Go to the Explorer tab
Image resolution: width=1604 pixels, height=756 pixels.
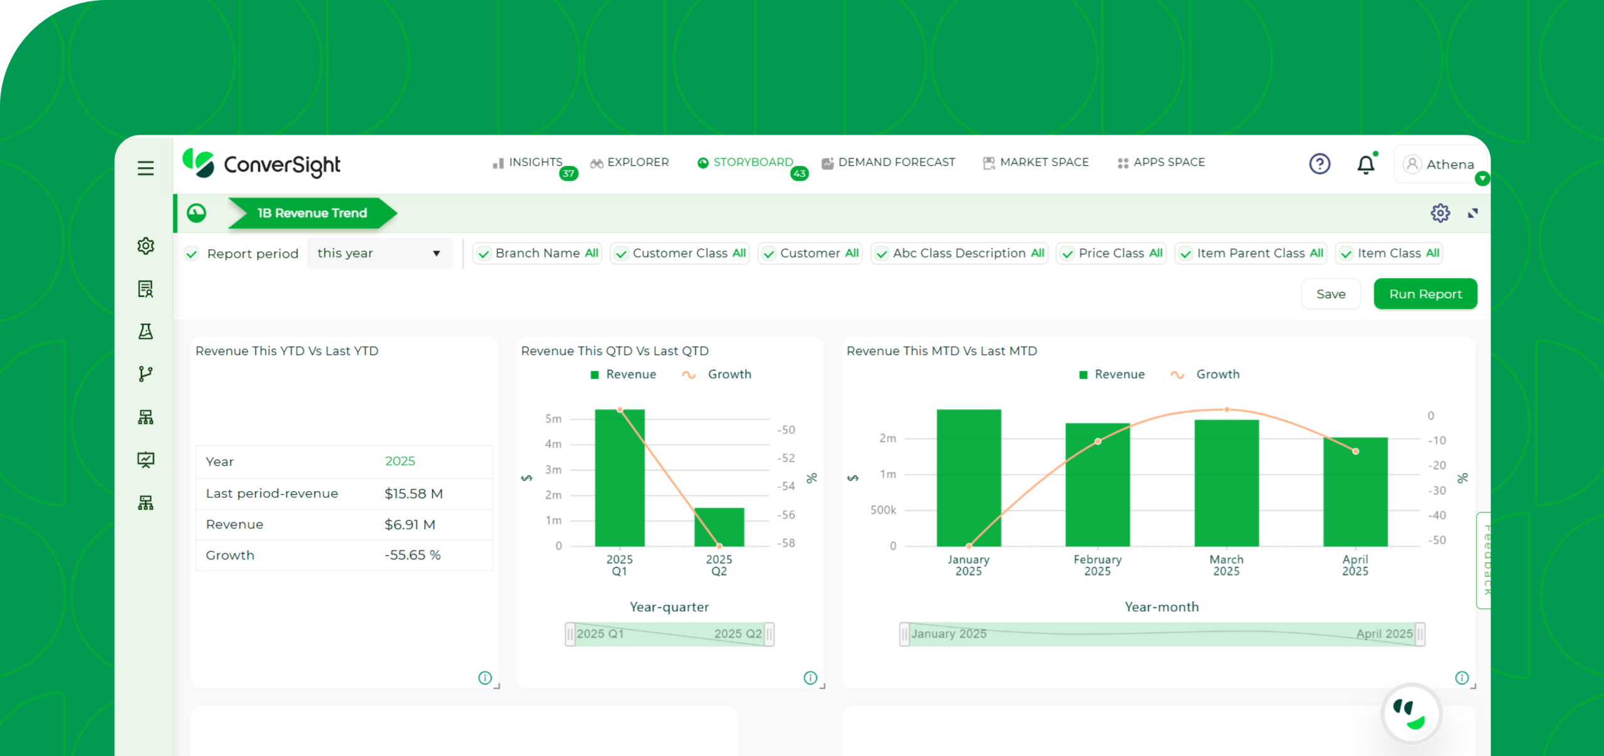click(630, 162)
